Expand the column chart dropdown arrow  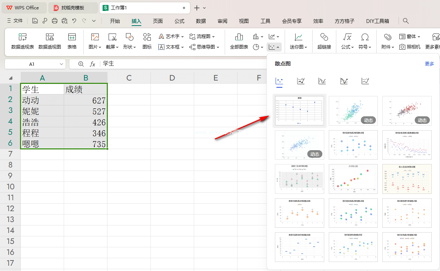click(x=262, y=37)
